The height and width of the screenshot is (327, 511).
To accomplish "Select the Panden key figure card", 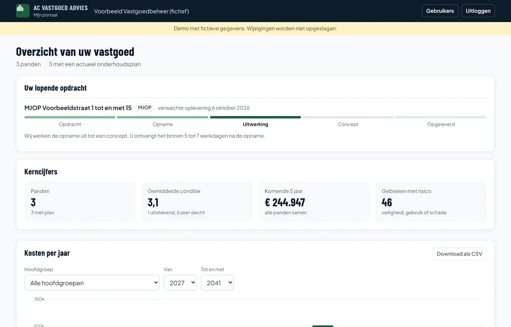I will pos(80,202).
